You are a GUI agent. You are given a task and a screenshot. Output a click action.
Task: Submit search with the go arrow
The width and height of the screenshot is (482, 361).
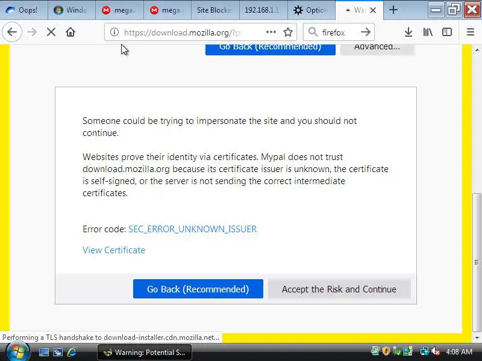pos(366,32)
